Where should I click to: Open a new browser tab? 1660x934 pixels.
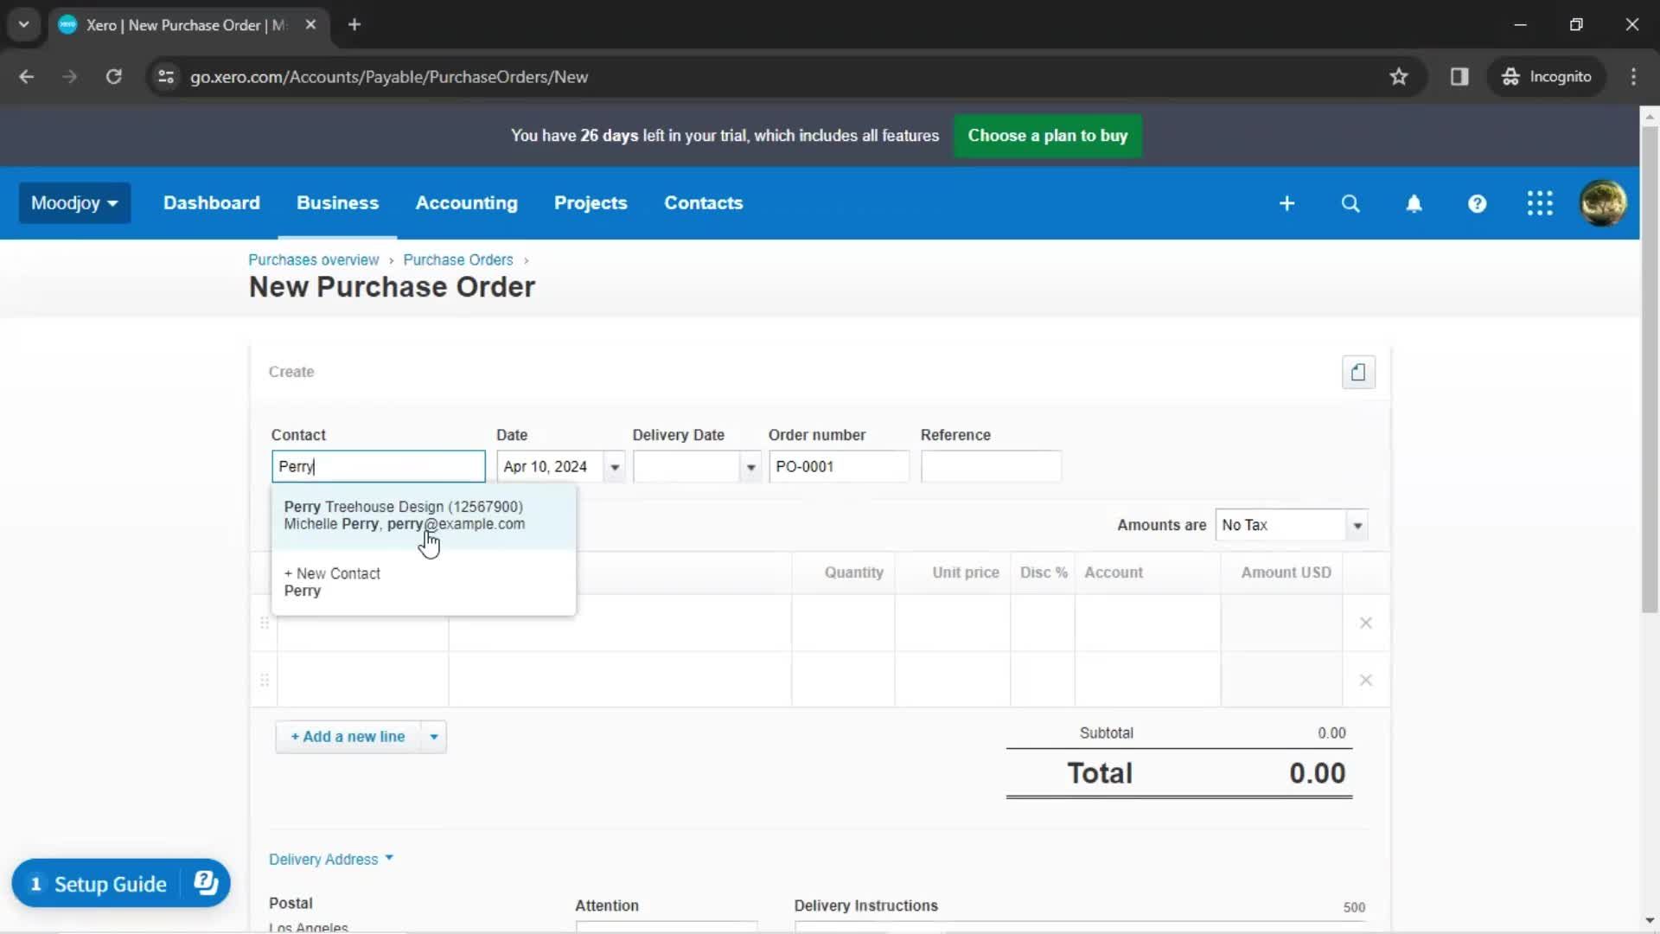354,25
